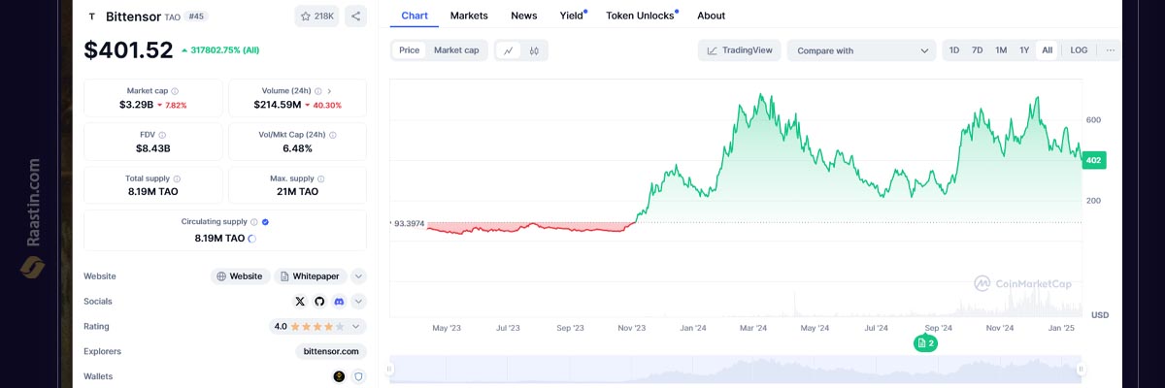Viewport: 1165px width, 388px height.
Task: Toggle LOG scale on the chart
Action: pyautogui.click(x=1079, y=50)
